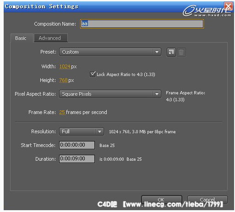The height and width of the screenshot is (212, 235).
Task: Click the save preset icon
Action: [171, 52]
